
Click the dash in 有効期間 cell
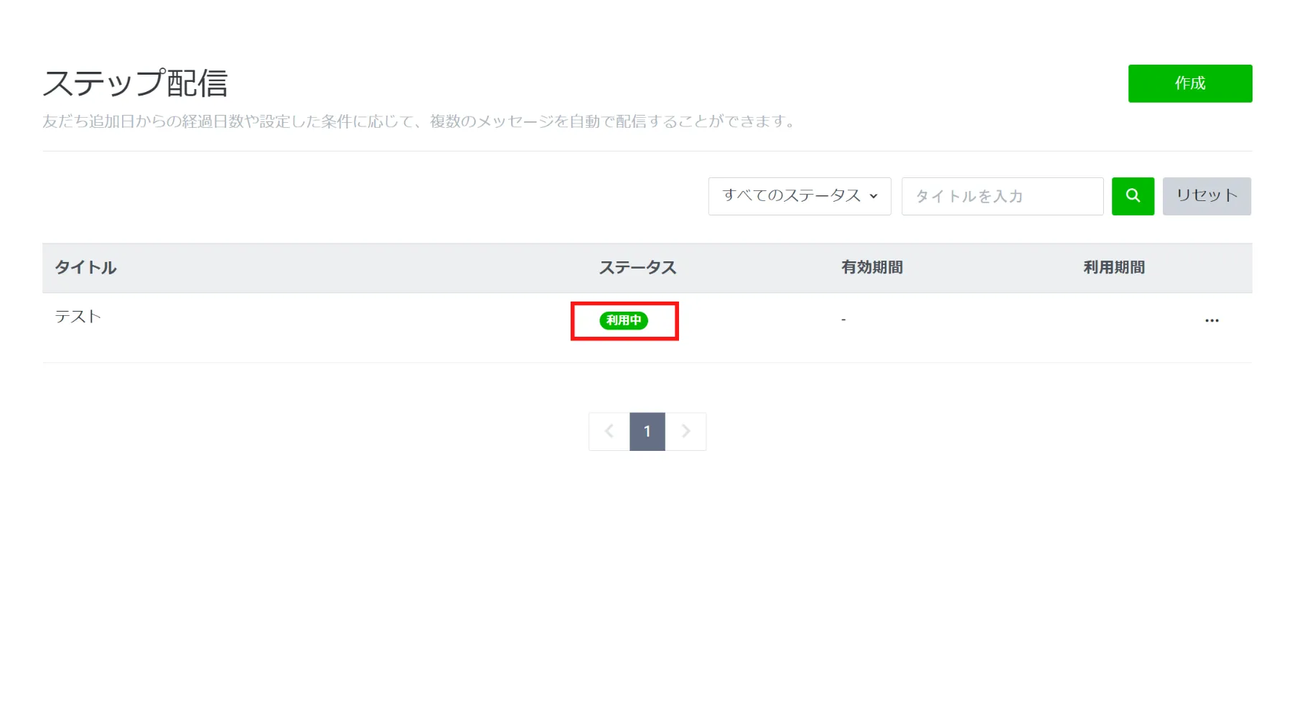point(843,320)
